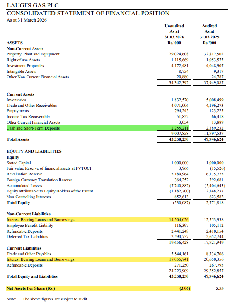Select 'EQUITY AND LIABILITIES' heading

[x=34, y=151]
